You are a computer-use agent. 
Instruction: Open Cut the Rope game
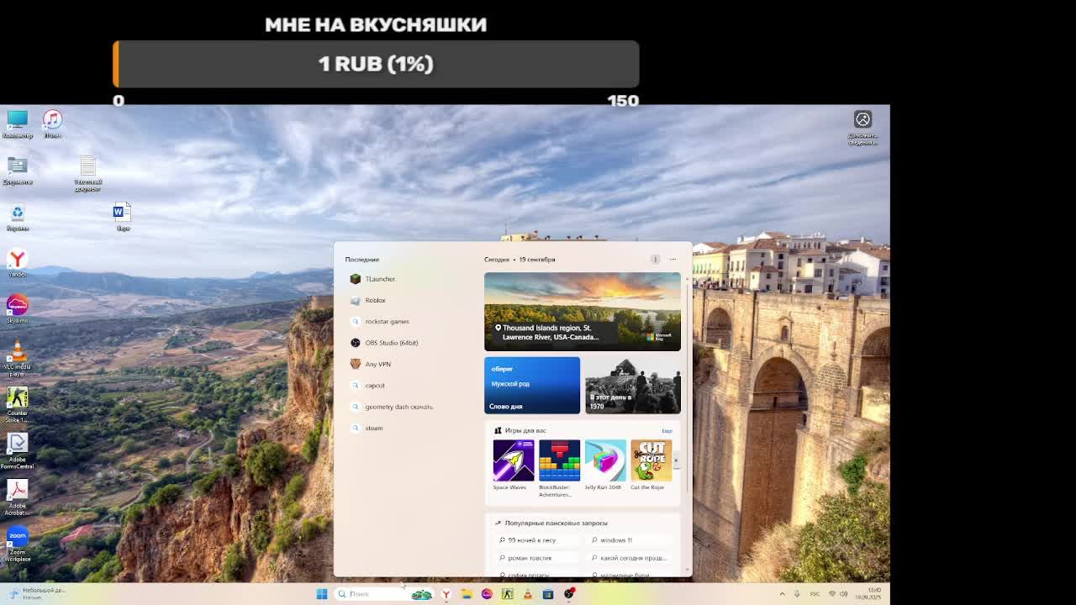pos(651,465)
